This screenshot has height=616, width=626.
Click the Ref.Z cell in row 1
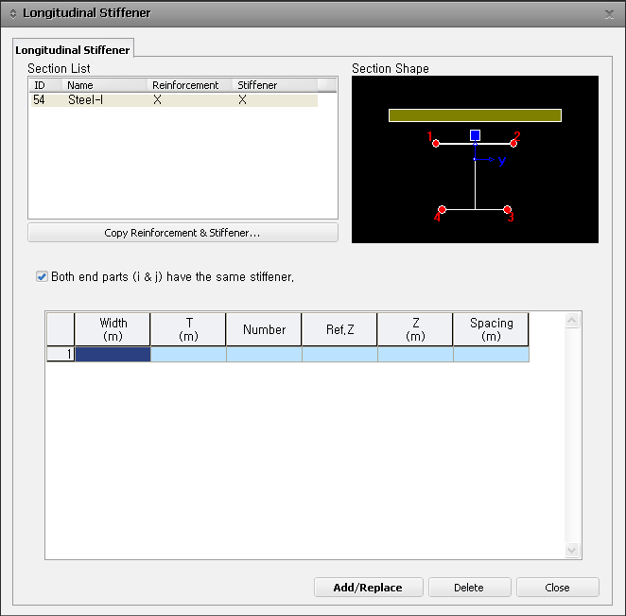pos(339,354)
